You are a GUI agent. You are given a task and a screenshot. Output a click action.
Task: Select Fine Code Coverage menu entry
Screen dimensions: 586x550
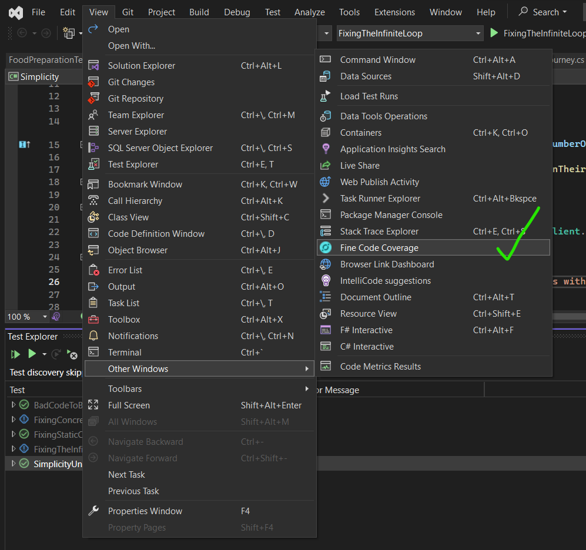point(434,247)
